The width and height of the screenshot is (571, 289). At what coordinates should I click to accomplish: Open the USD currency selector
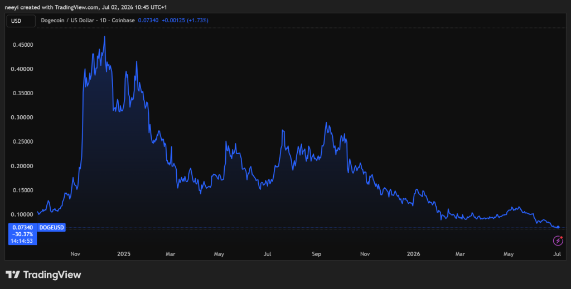(21, 21)
